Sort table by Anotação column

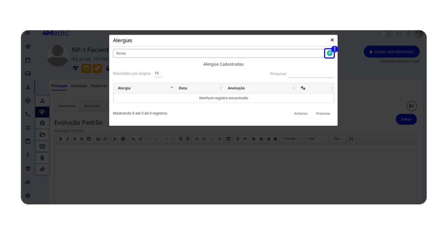tap(260, 88)
